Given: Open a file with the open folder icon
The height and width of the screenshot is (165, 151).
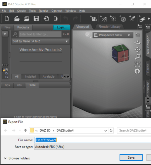Looking at the screenshot, I should 17,18.
